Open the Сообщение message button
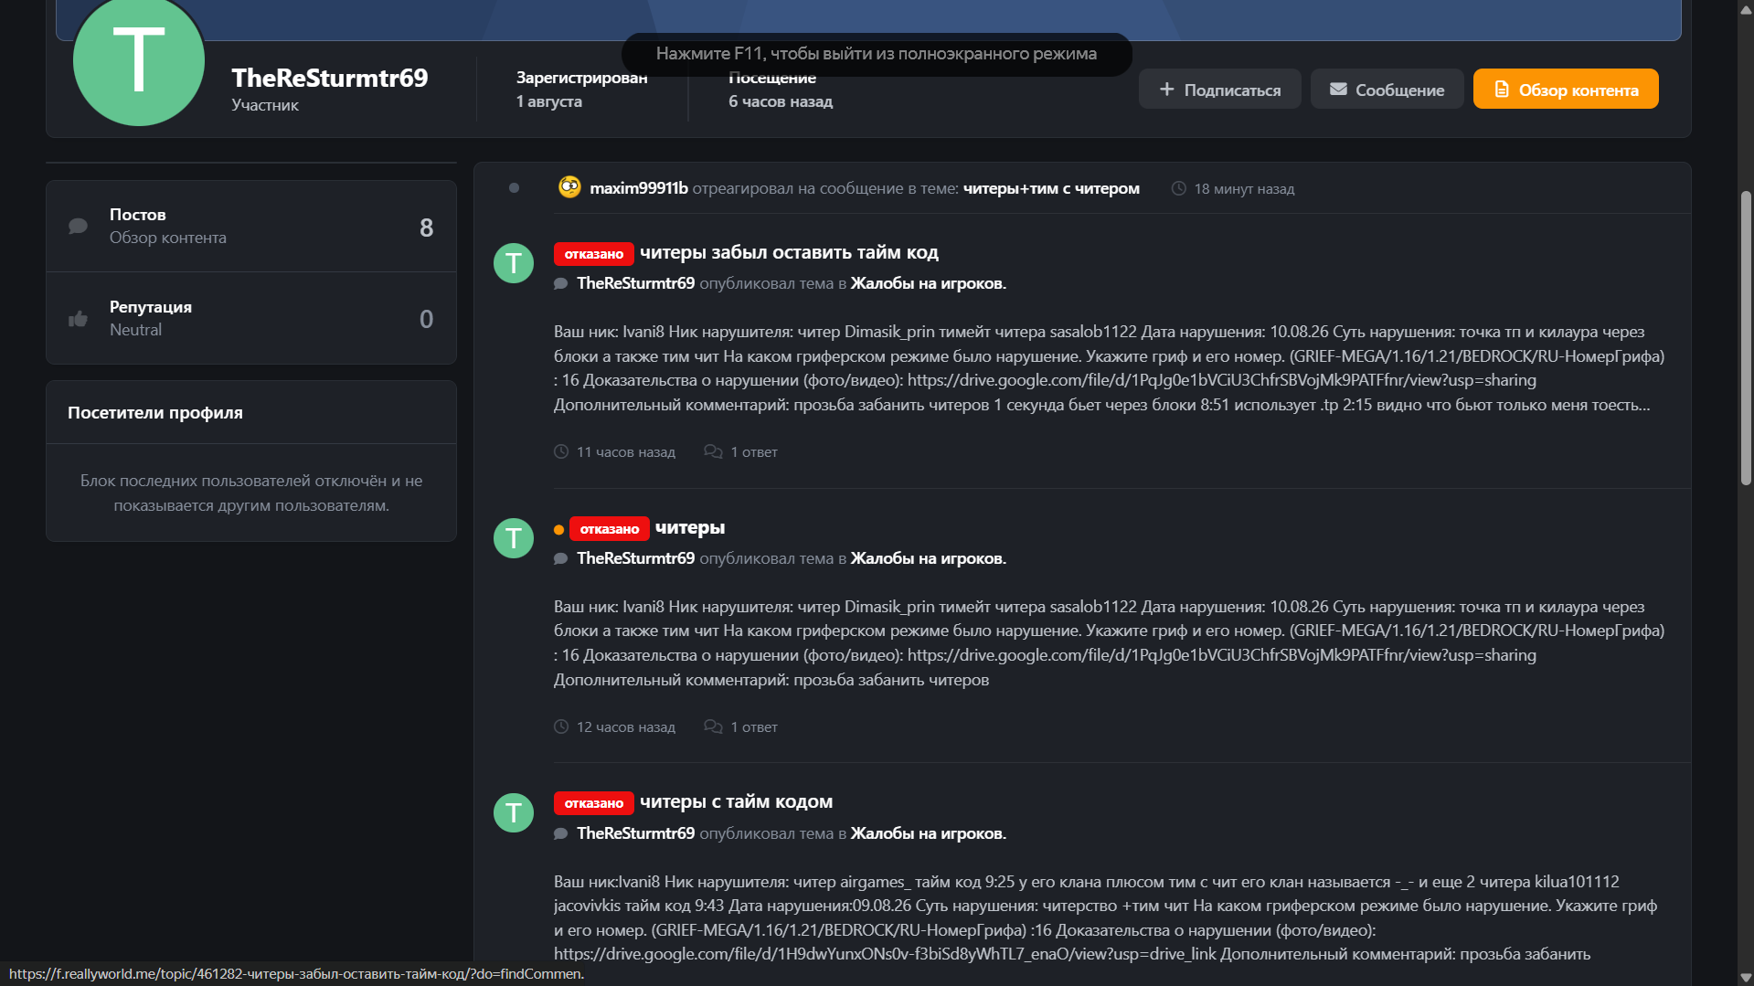 pyautogui.click(x=1387, y=90)
